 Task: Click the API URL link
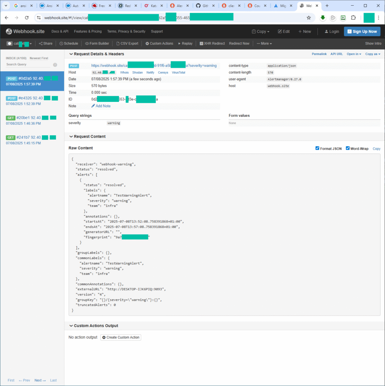tap(336, 54)
